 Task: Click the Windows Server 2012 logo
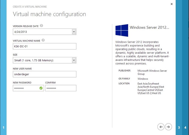pos(122,30)
